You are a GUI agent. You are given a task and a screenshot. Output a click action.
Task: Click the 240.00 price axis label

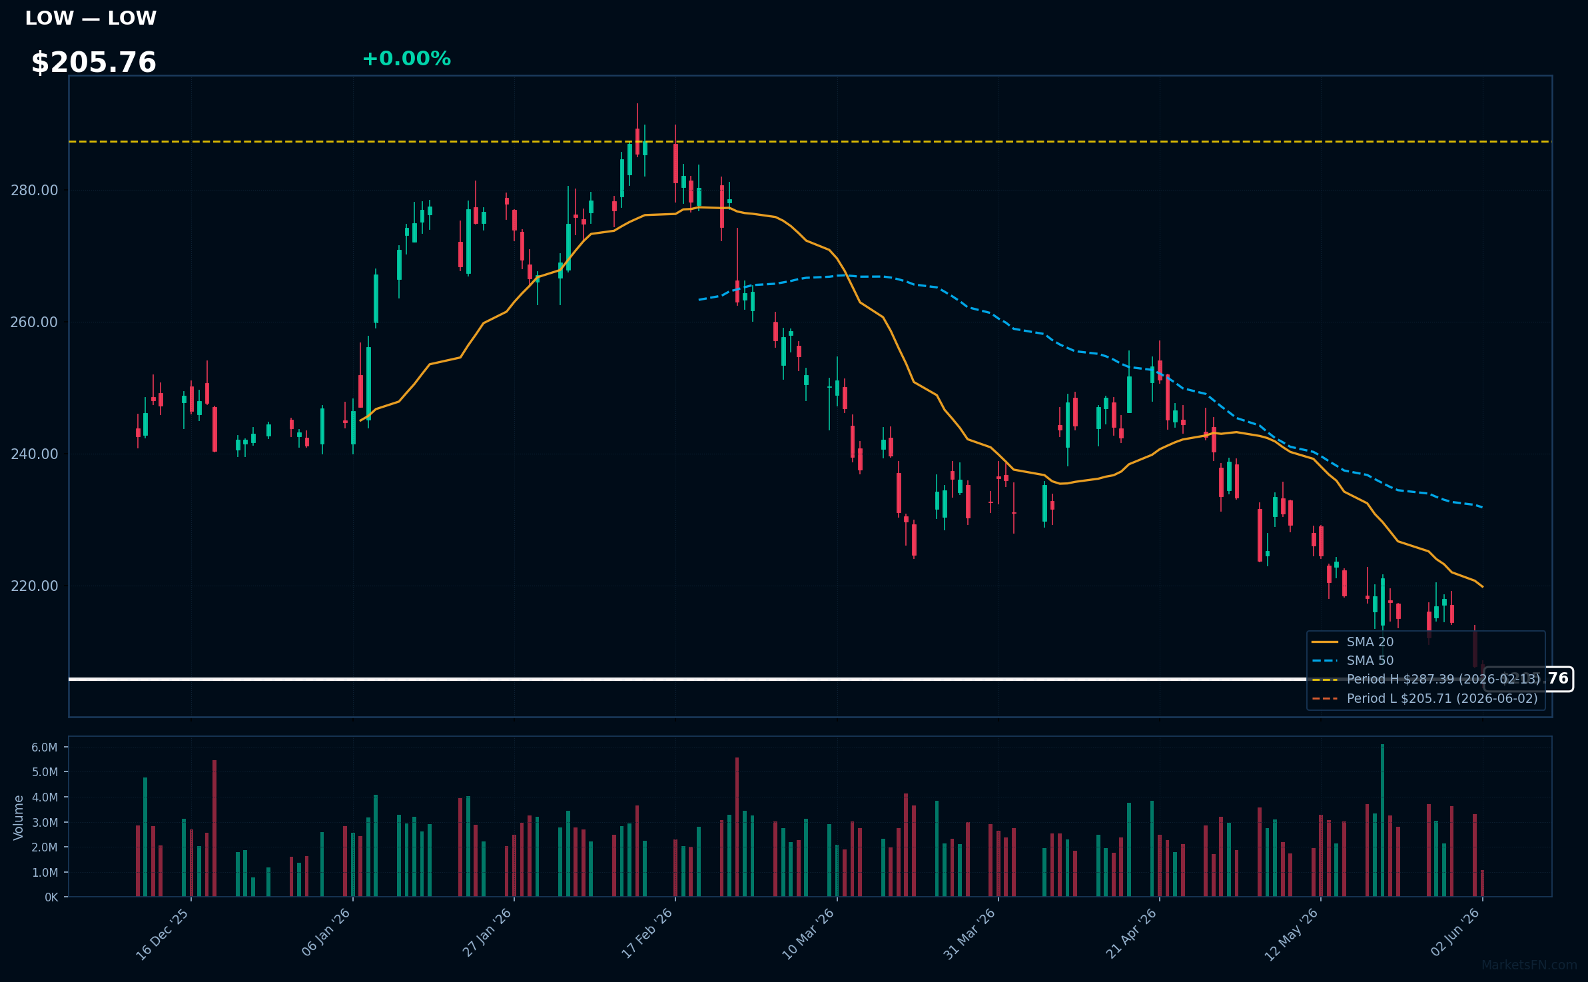click(35, 454)
